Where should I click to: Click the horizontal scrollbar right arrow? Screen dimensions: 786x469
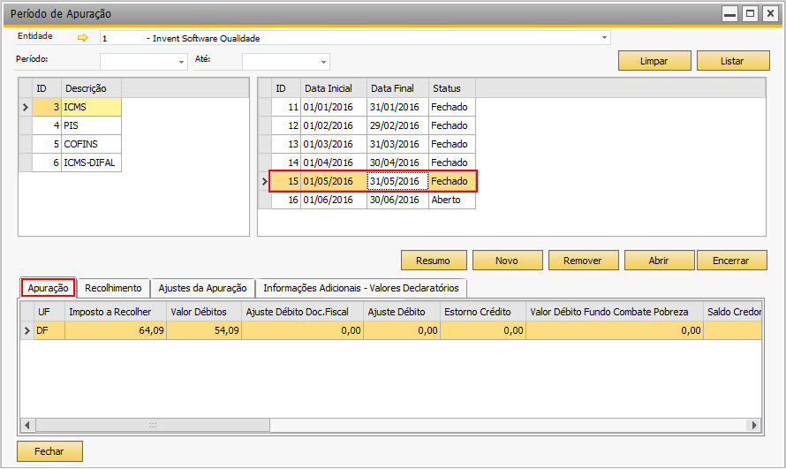click(753, 425)
